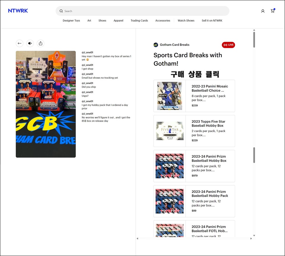Open the Trading Cards category
Screen dimensions: 285x256
pyautogui.click(x=139, y=20)
